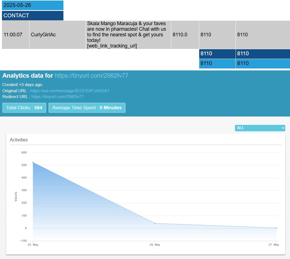Image resolution: width=290 pixels, height=259 pixels.
Task: Click the Activities panel heading
Action: coord(19,140)
